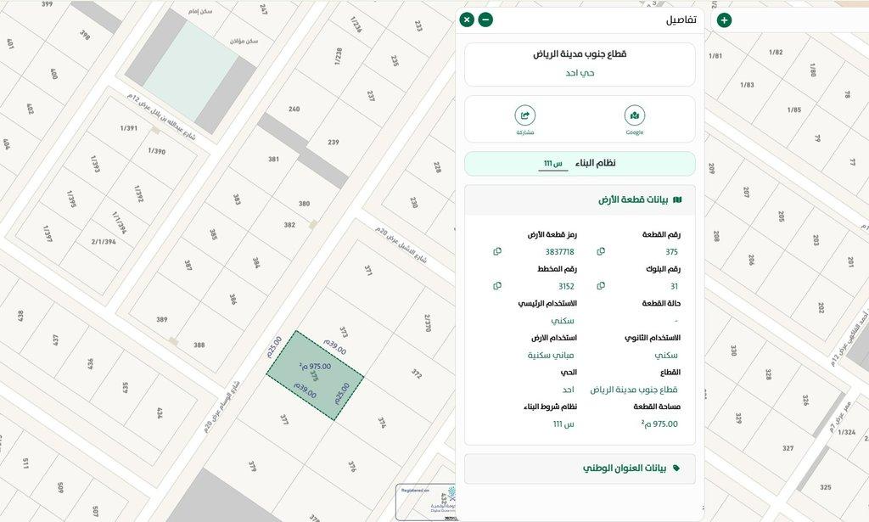Minimize the details panel using minus icon
The width and height of the screenshot is (869, 522).
pyautogui.click(x=485, y=20)
